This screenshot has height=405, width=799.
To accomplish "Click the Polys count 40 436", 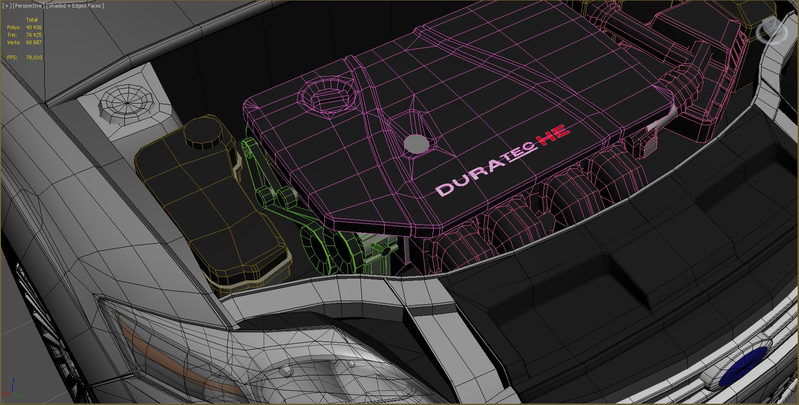I will pos(34,27).
